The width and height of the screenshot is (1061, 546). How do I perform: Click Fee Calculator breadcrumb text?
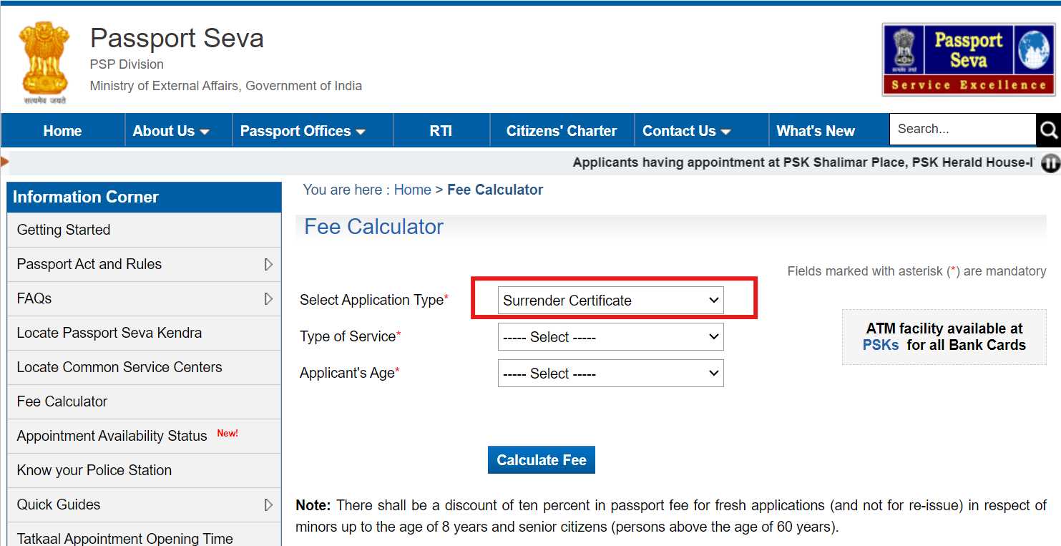point(495,190)
